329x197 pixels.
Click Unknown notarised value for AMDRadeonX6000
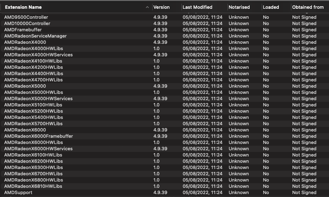(x=239, y=130)
